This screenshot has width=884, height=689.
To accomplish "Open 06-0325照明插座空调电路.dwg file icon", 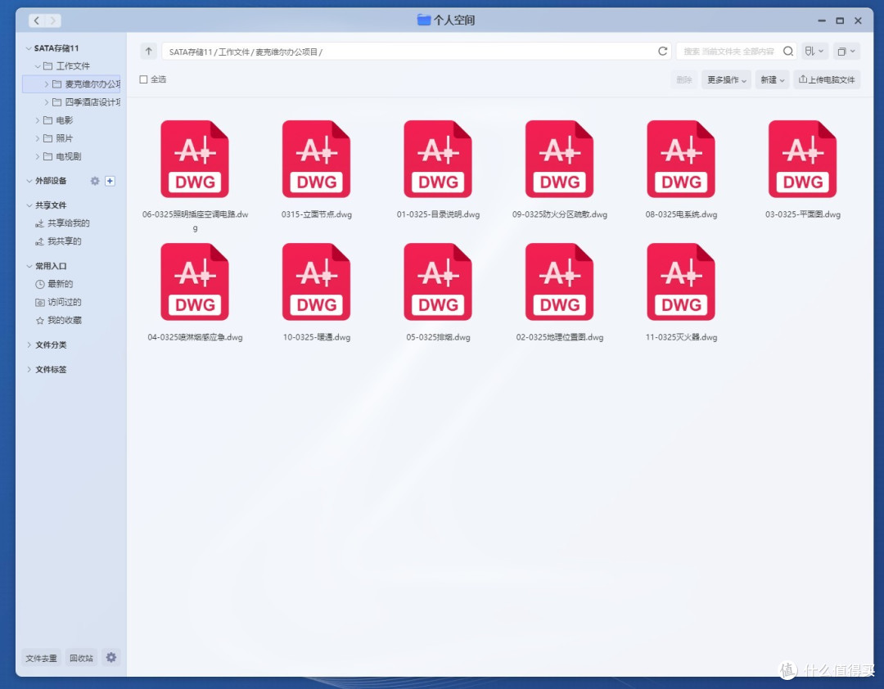I will point(195,159).
